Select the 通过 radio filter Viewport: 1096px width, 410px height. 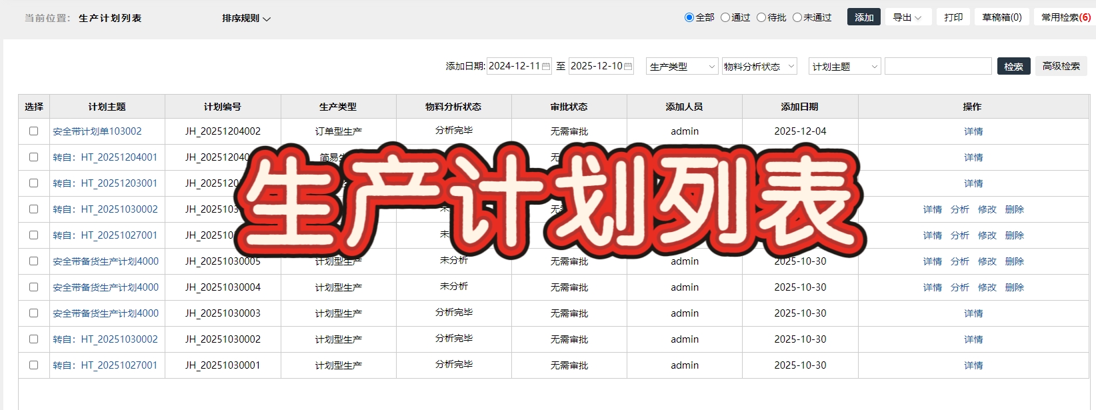(725, 17)
